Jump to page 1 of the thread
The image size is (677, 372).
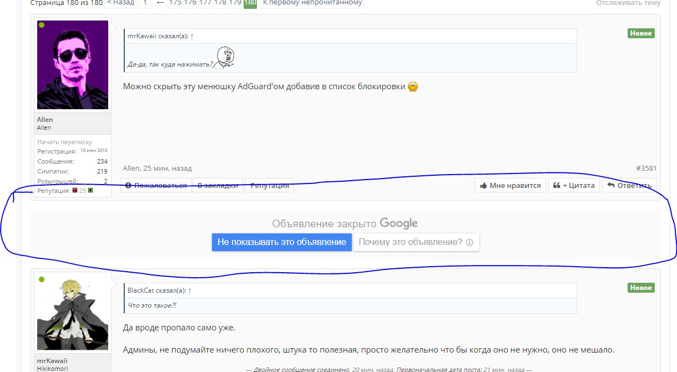click(x=145, y=3)
